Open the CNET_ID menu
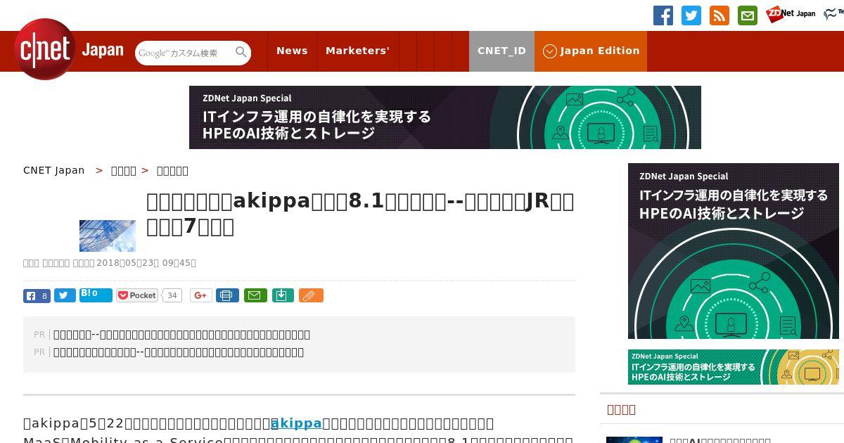Image resolution: width=844 pixels, height=443 pixels. 501,51
